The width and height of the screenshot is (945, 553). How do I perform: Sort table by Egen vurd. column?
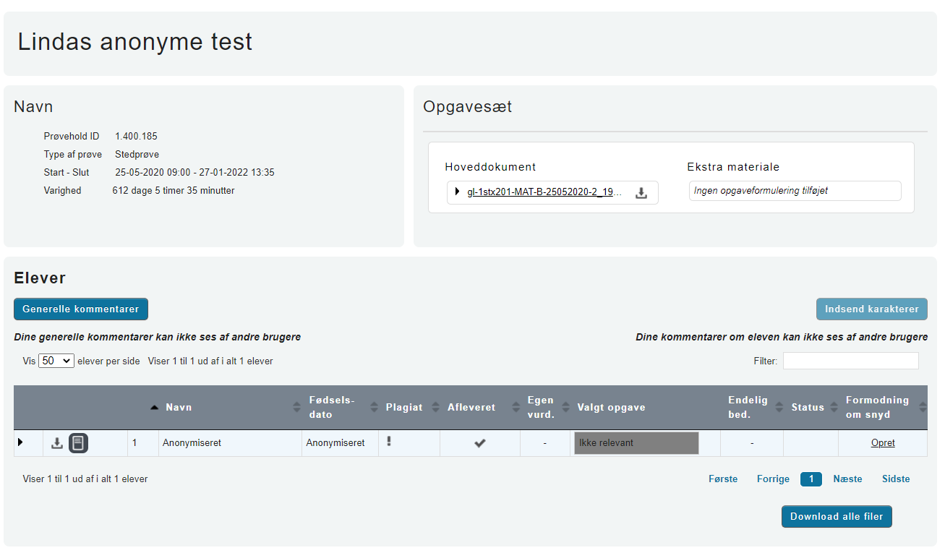545,407
